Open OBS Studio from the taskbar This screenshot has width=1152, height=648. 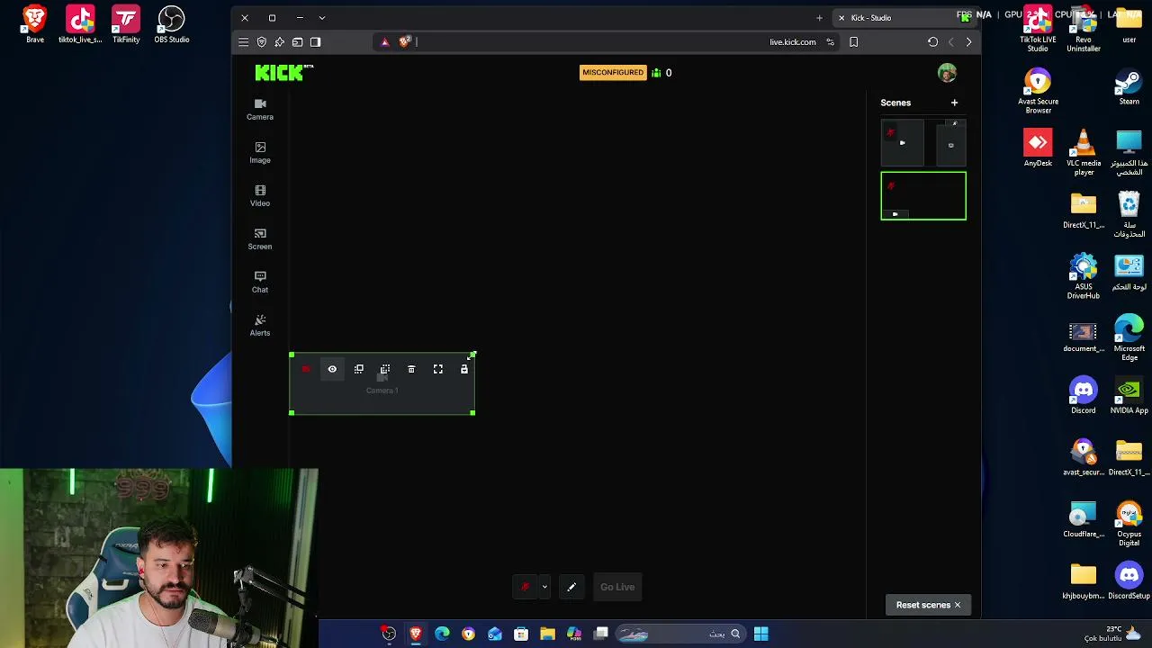click(x=389, y=634)
